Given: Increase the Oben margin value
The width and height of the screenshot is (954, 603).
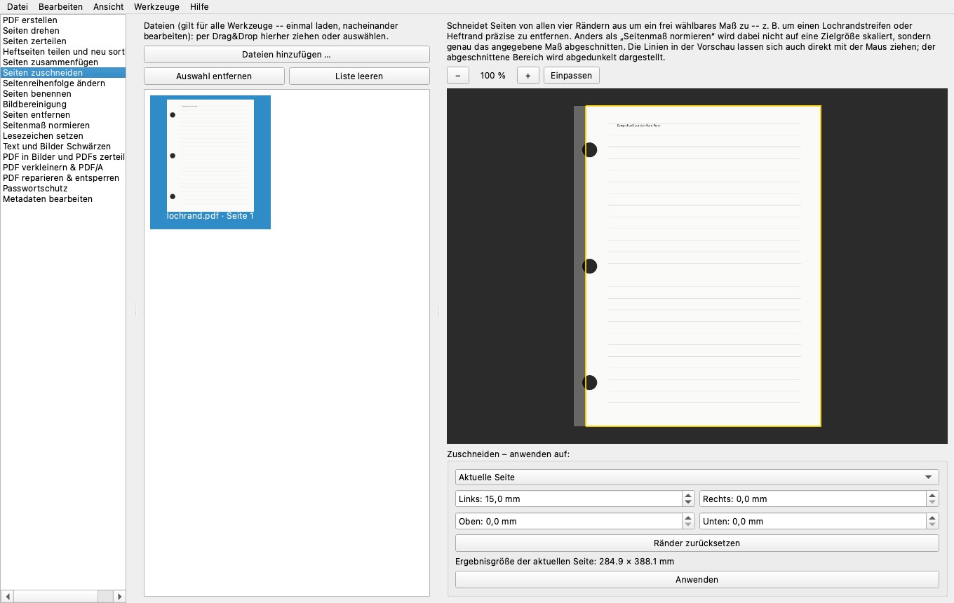Looking at the screenshot, I should tap(688, 517).
